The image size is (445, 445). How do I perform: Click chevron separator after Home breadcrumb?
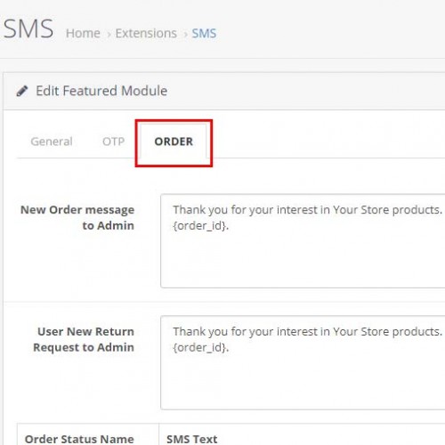(x=109, y=35)
